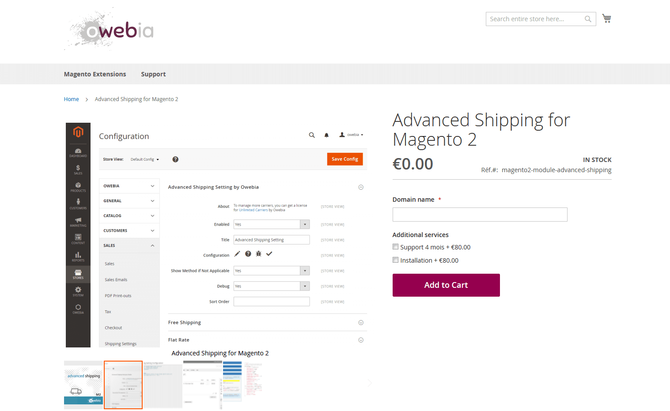Viewport: 670px width, 411px height.
Task: Tick the Installation + €80.00 checkbox
Action: click(x=396, y=260)
